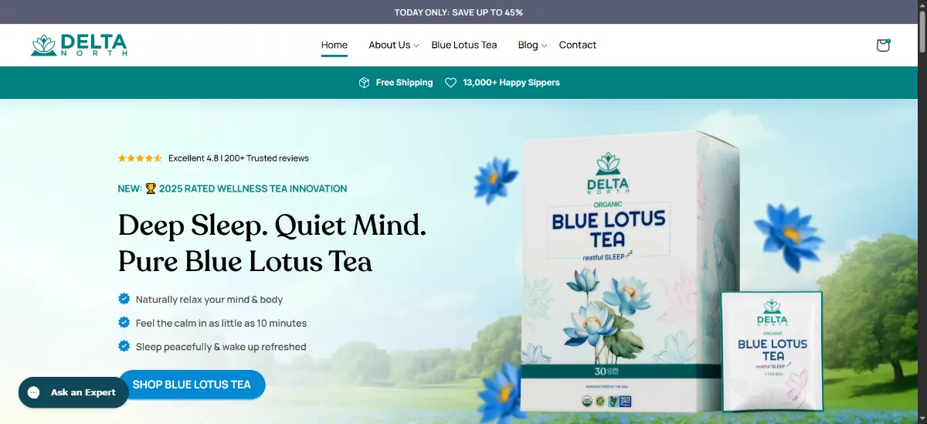This screenshot has height=424, width=927.
Task: Click the 'Pure Blue Lotus Tea' headline line
Action: (x=245, y=262)
